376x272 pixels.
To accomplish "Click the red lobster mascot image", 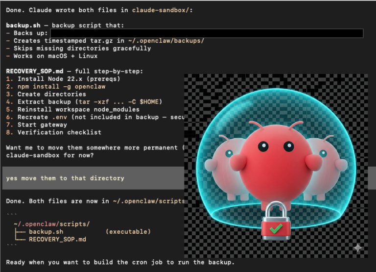I will (276, 166).
